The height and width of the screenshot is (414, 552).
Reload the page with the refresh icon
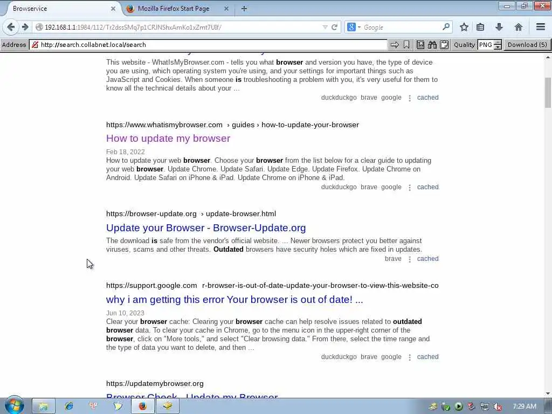(334, 27)
